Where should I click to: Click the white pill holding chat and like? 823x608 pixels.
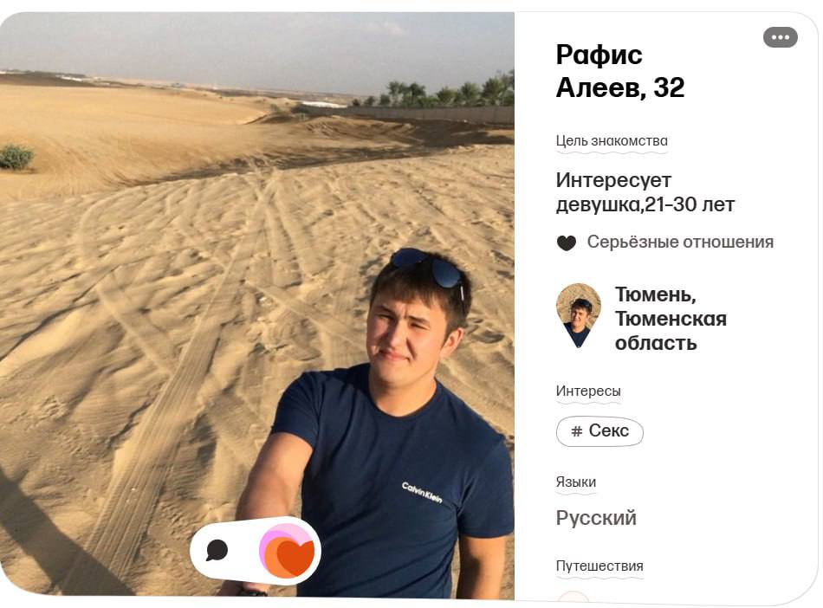[x=256, y=550]
